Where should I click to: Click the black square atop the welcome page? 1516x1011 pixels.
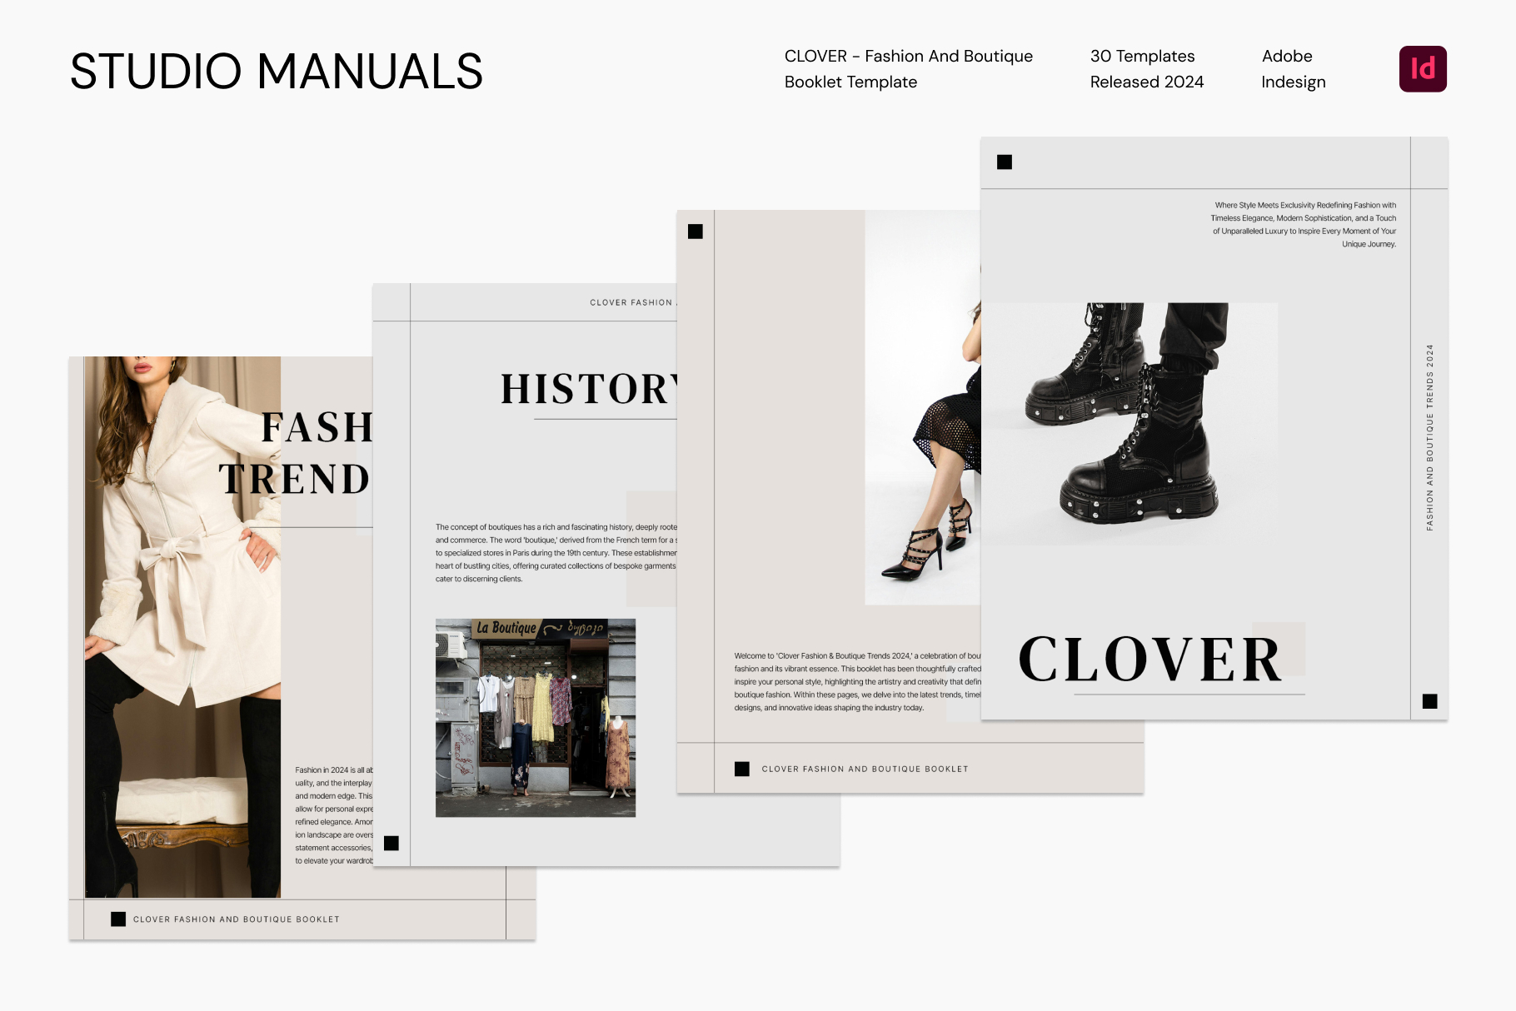click(696, 231)
